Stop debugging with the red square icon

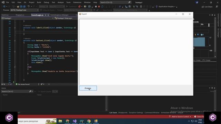coord(99,7)
